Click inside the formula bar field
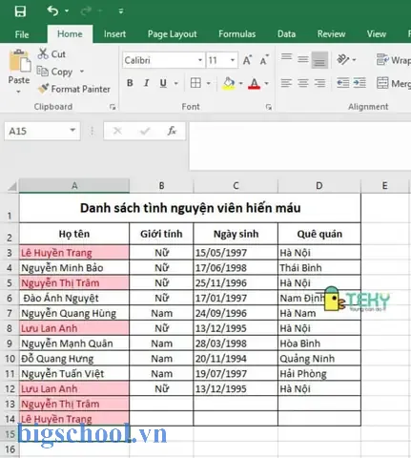The image size is (411, 458). pos(300,146)
